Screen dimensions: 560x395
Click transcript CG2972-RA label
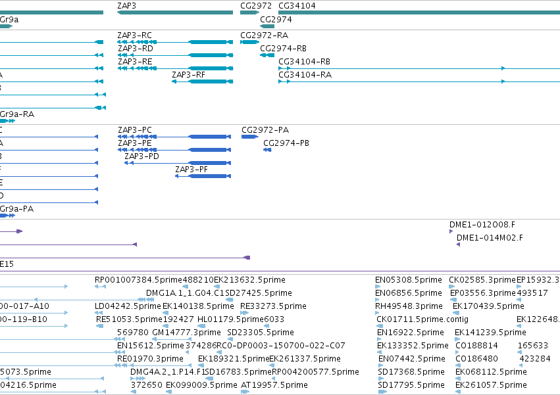265,35
